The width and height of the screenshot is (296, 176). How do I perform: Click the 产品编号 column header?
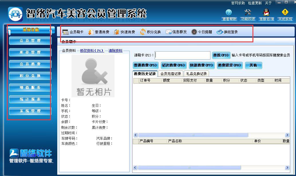(x=153, y=141)
